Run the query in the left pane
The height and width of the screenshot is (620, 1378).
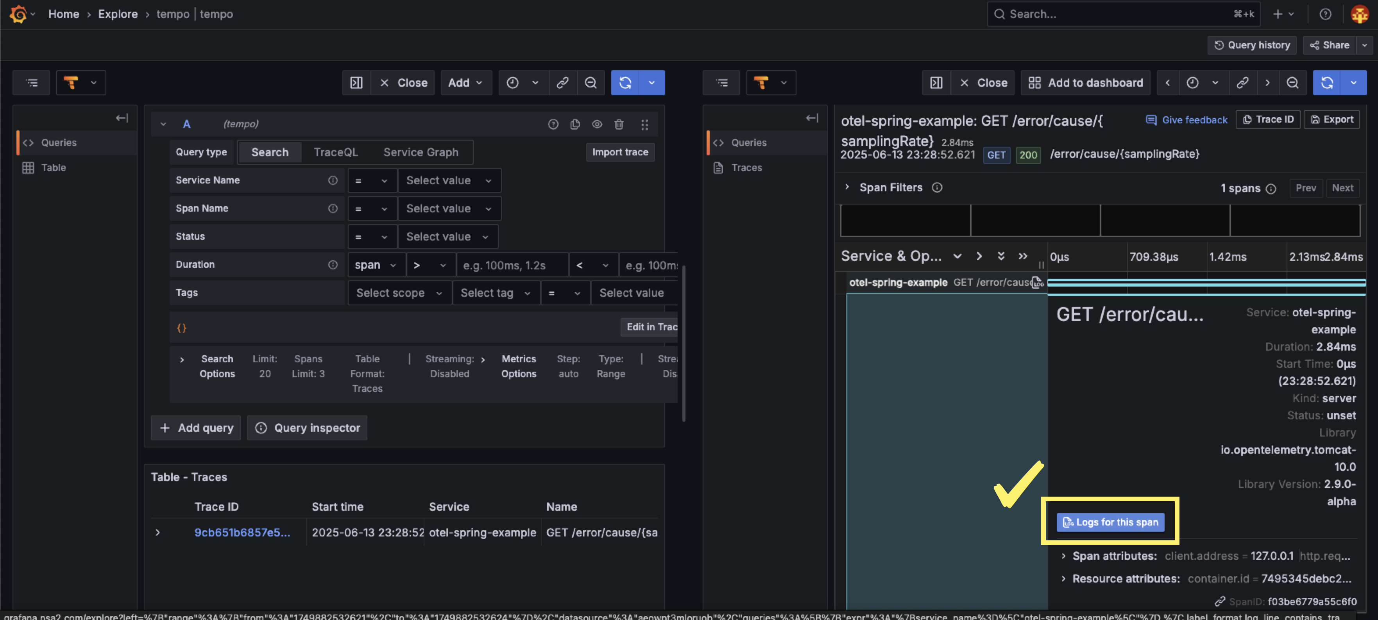[625, 82]
